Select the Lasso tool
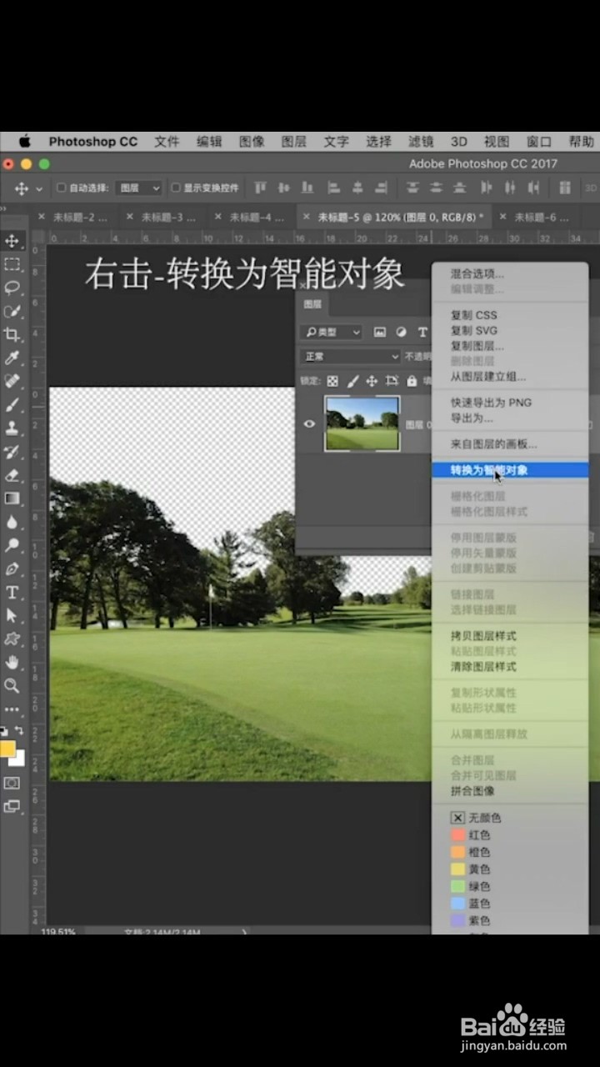 (12, 288)
